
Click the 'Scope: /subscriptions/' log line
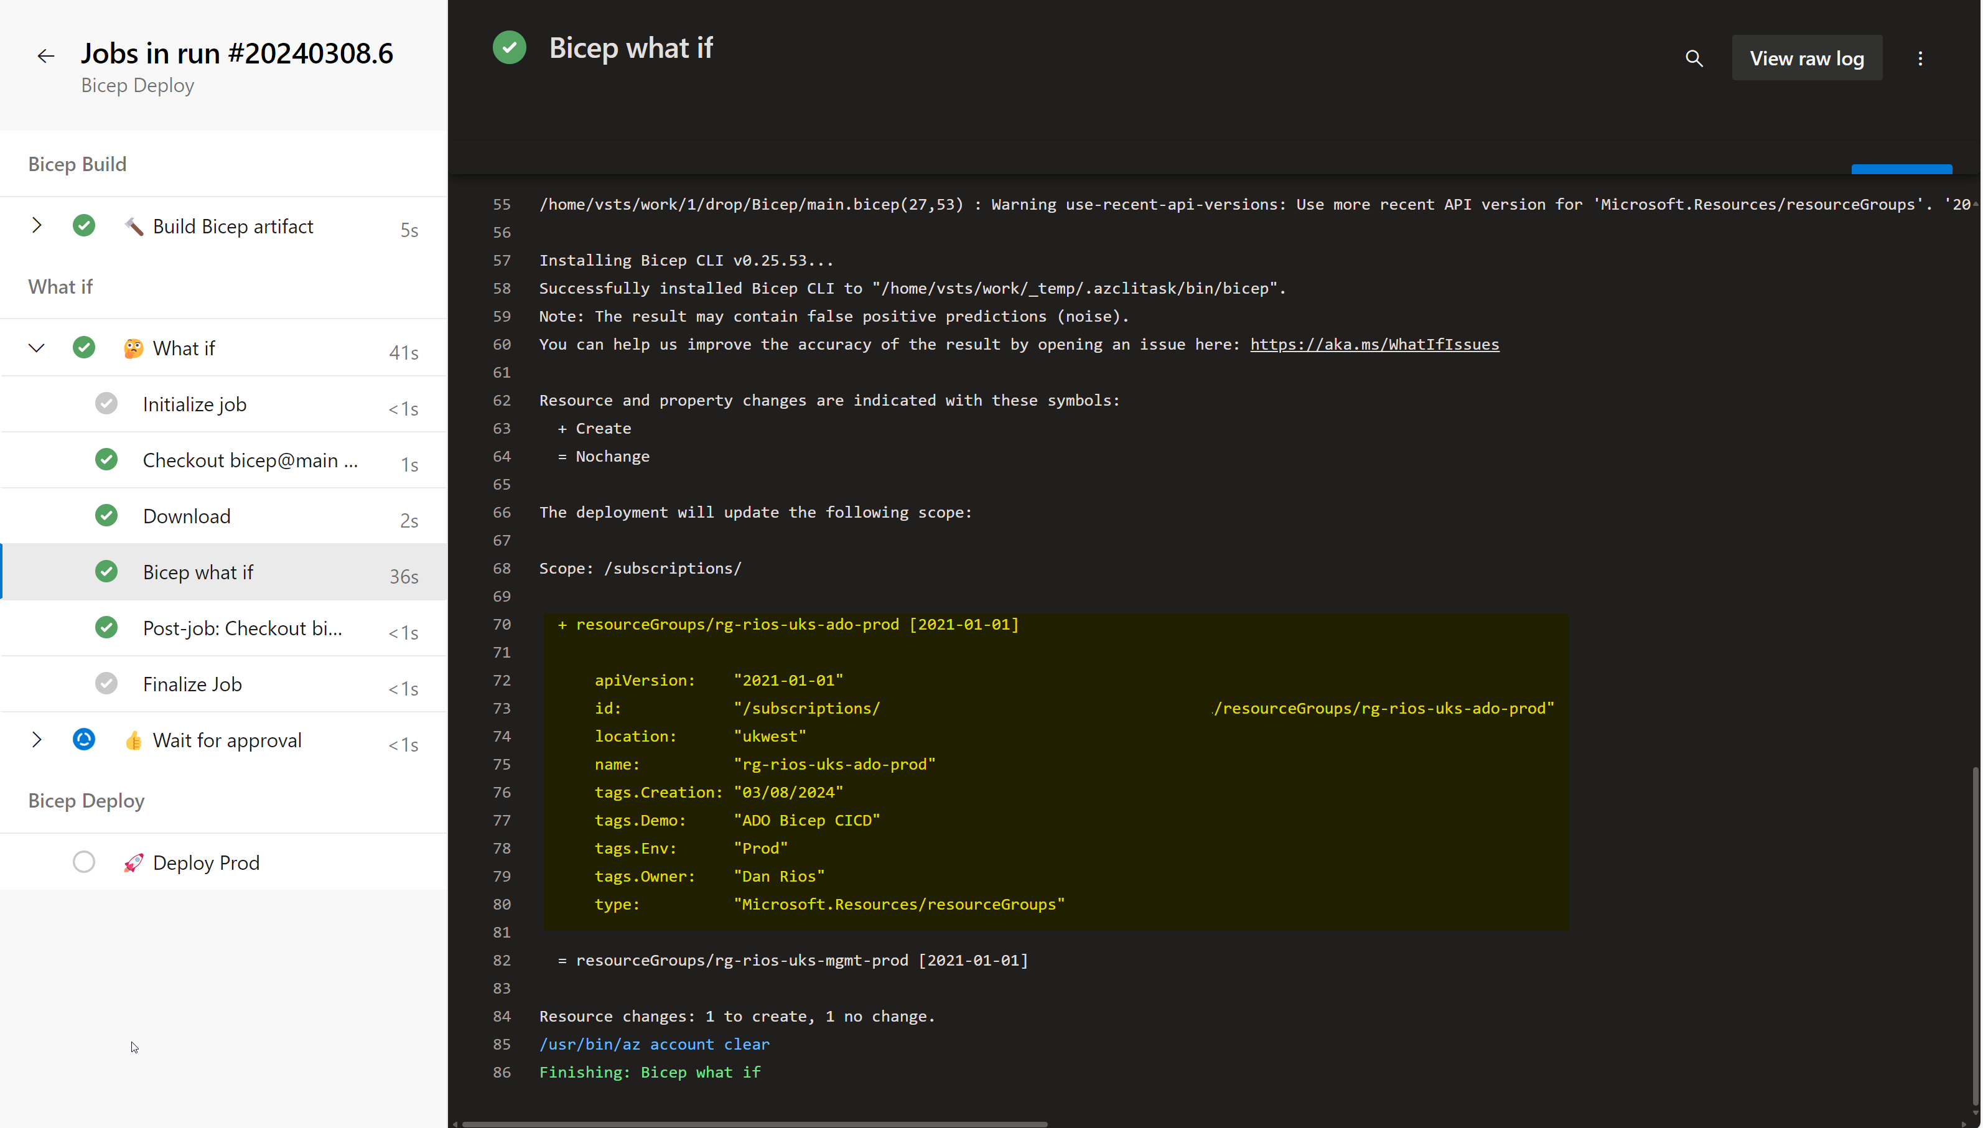640,568
